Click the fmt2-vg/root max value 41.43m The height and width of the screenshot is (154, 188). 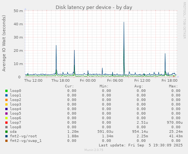176,136
